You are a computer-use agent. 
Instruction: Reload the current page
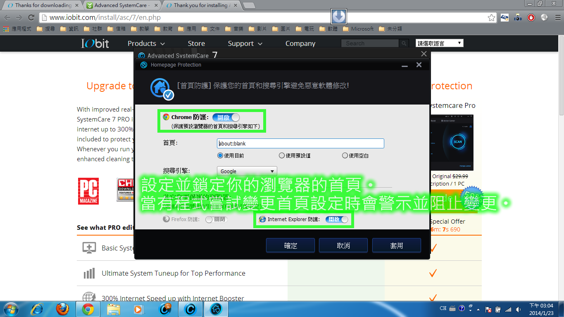31,17
